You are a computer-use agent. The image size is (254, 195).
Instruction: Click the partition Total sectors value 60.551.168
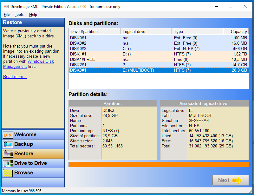point(113,146)
